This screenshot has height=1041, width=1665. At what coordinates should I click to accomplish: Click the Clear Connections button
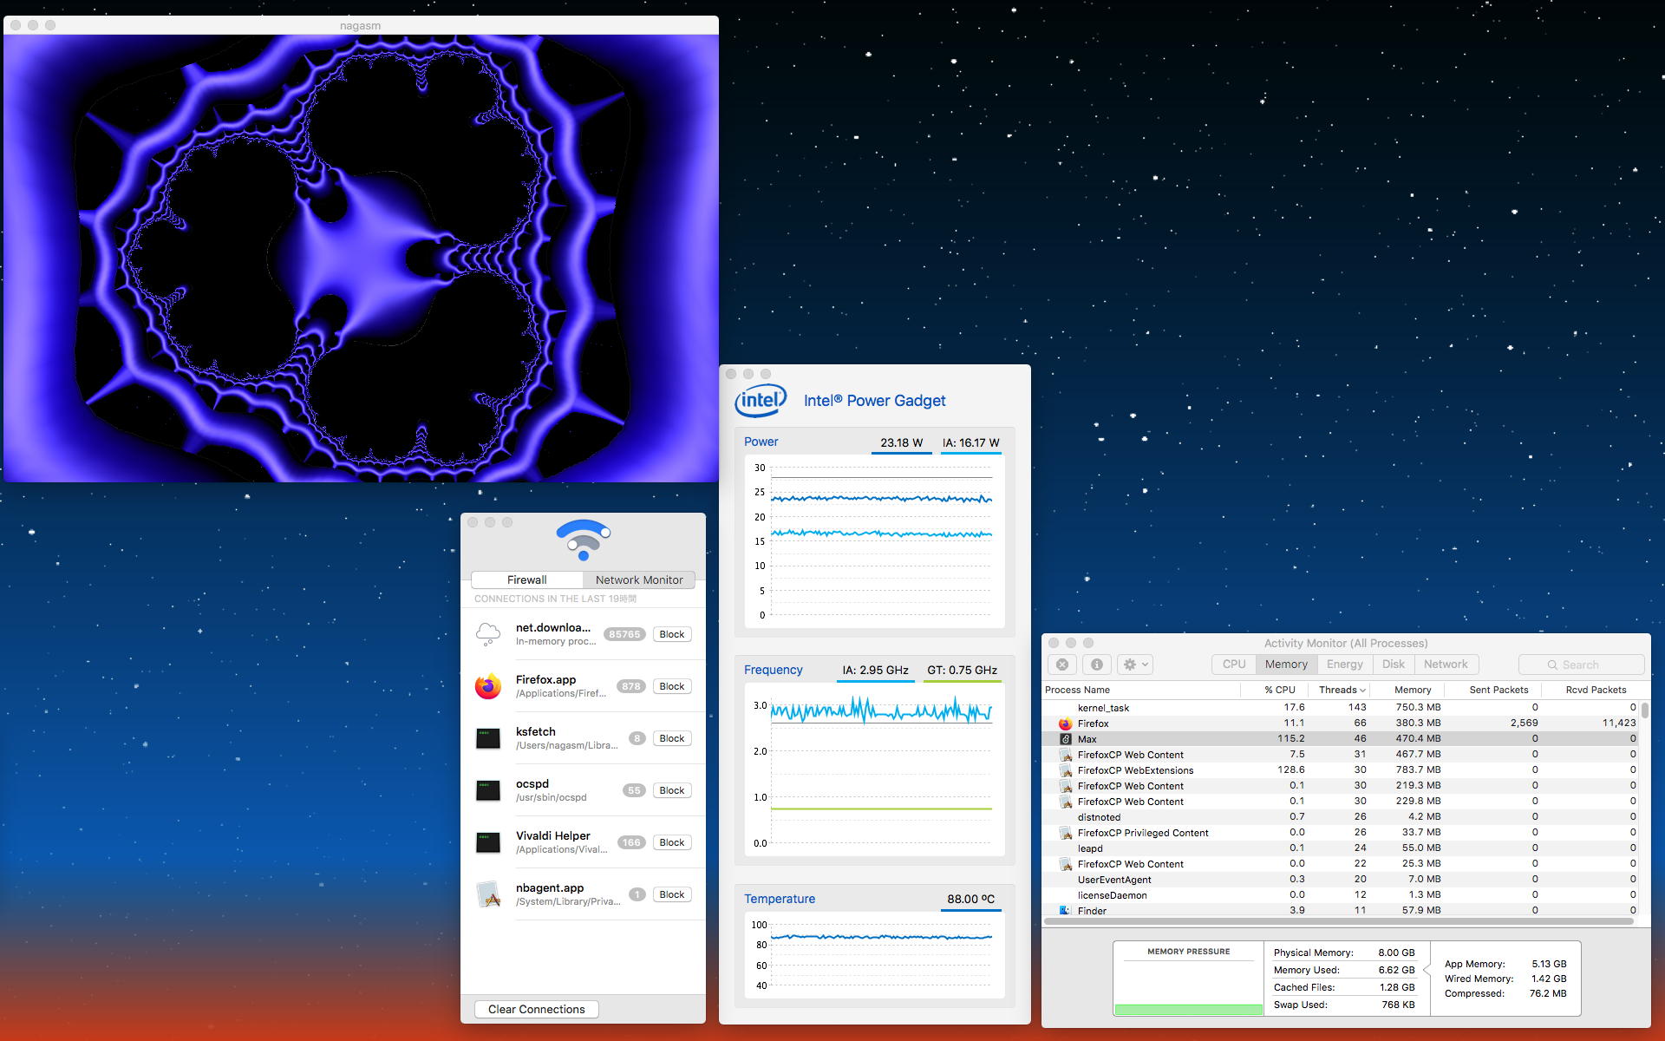pos(536,1009)
